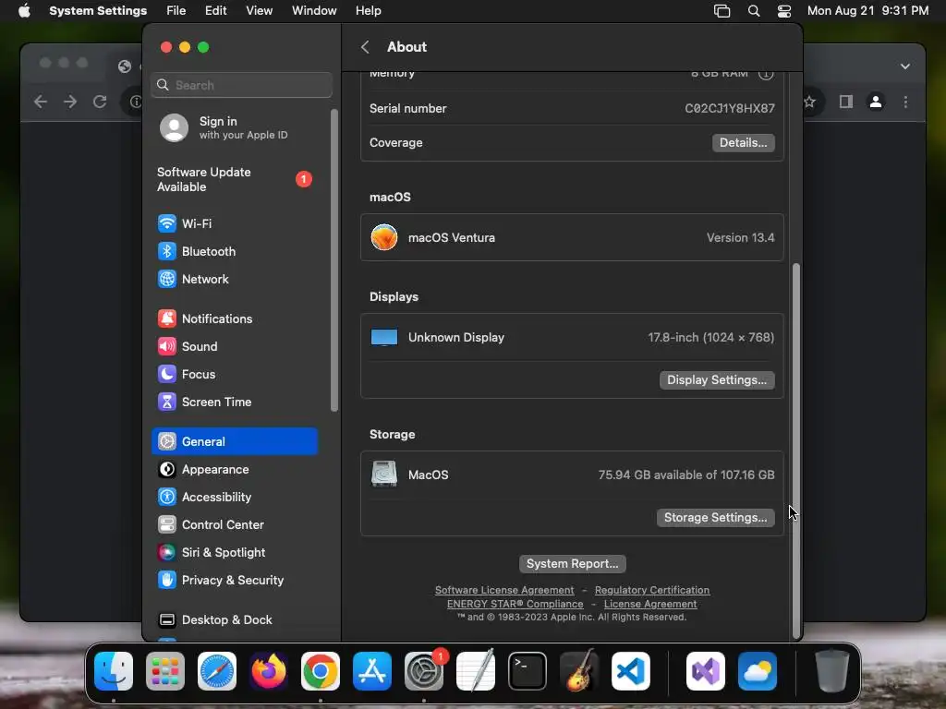Open Software Update Available notice
946x709 pixels.
pos(235,180)
